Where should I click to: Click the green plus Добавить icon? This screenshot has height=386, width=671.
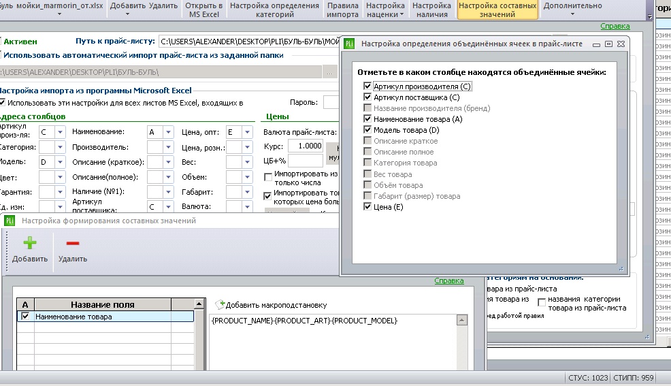[29, 243]
